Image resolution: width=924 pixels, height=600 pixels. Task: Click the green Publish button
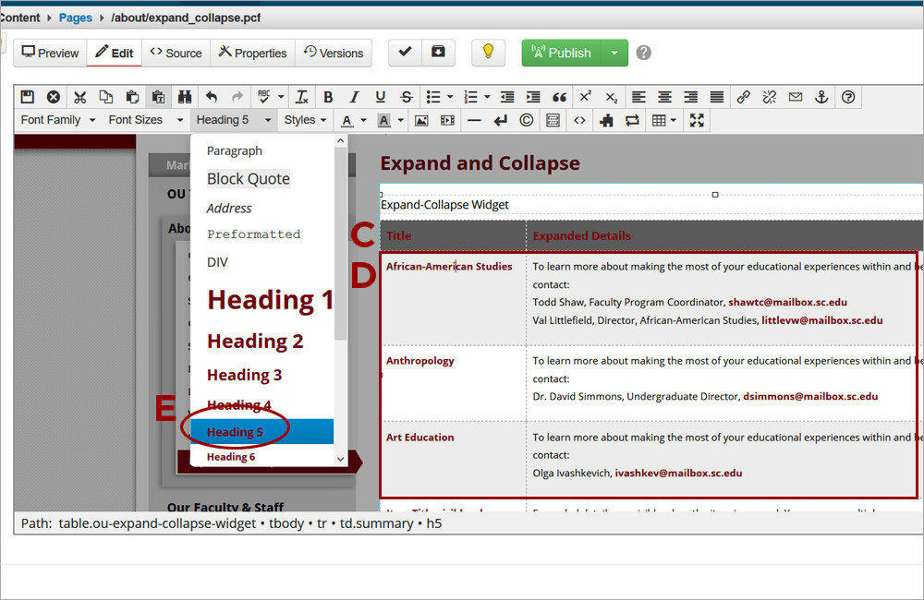click(x=562, y=53)
